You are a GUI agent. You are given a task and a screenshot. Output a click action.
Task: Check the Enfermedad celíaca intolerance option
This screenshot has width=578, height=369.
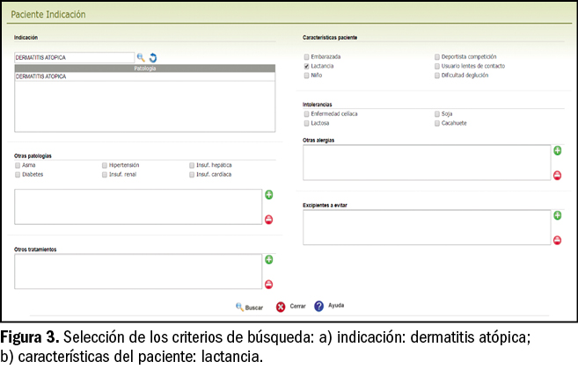pos(306,113)
